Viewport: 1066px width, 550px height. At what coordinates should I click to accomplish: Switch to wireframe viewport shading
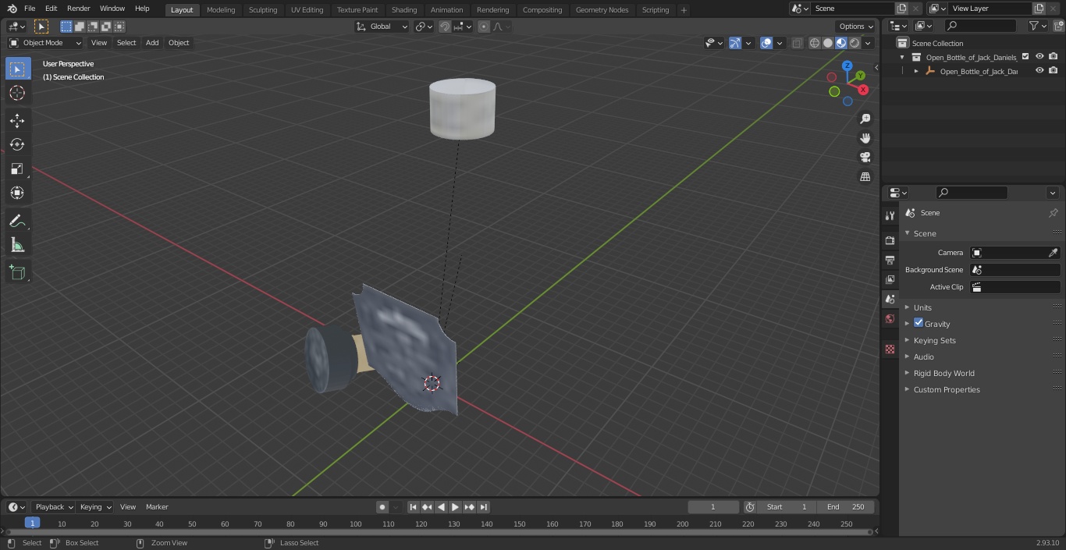tap(815, 43)
